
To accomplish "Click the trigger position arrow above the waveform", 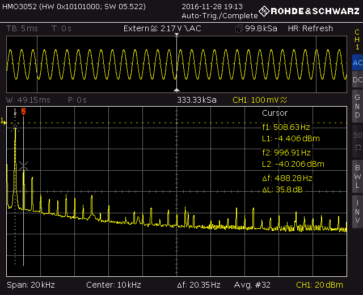I will point(177,36).
